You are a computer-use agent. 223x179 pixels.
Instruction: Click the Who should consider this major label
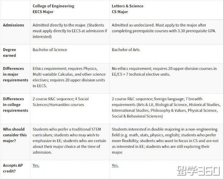pyautogui.click(x=15, y=135)
